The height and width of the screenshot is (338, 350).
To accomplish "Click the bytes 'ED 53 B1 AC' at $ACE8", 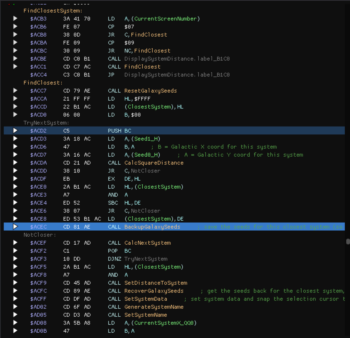I will tap(82, 219).
